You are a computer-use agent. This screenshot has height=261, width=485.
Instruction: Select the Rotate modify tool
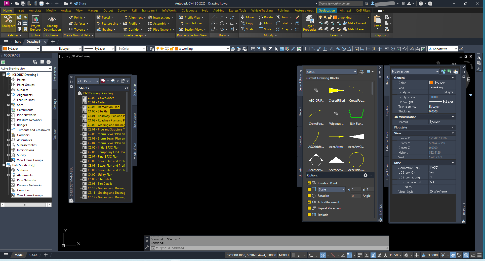tap(266, 17)
